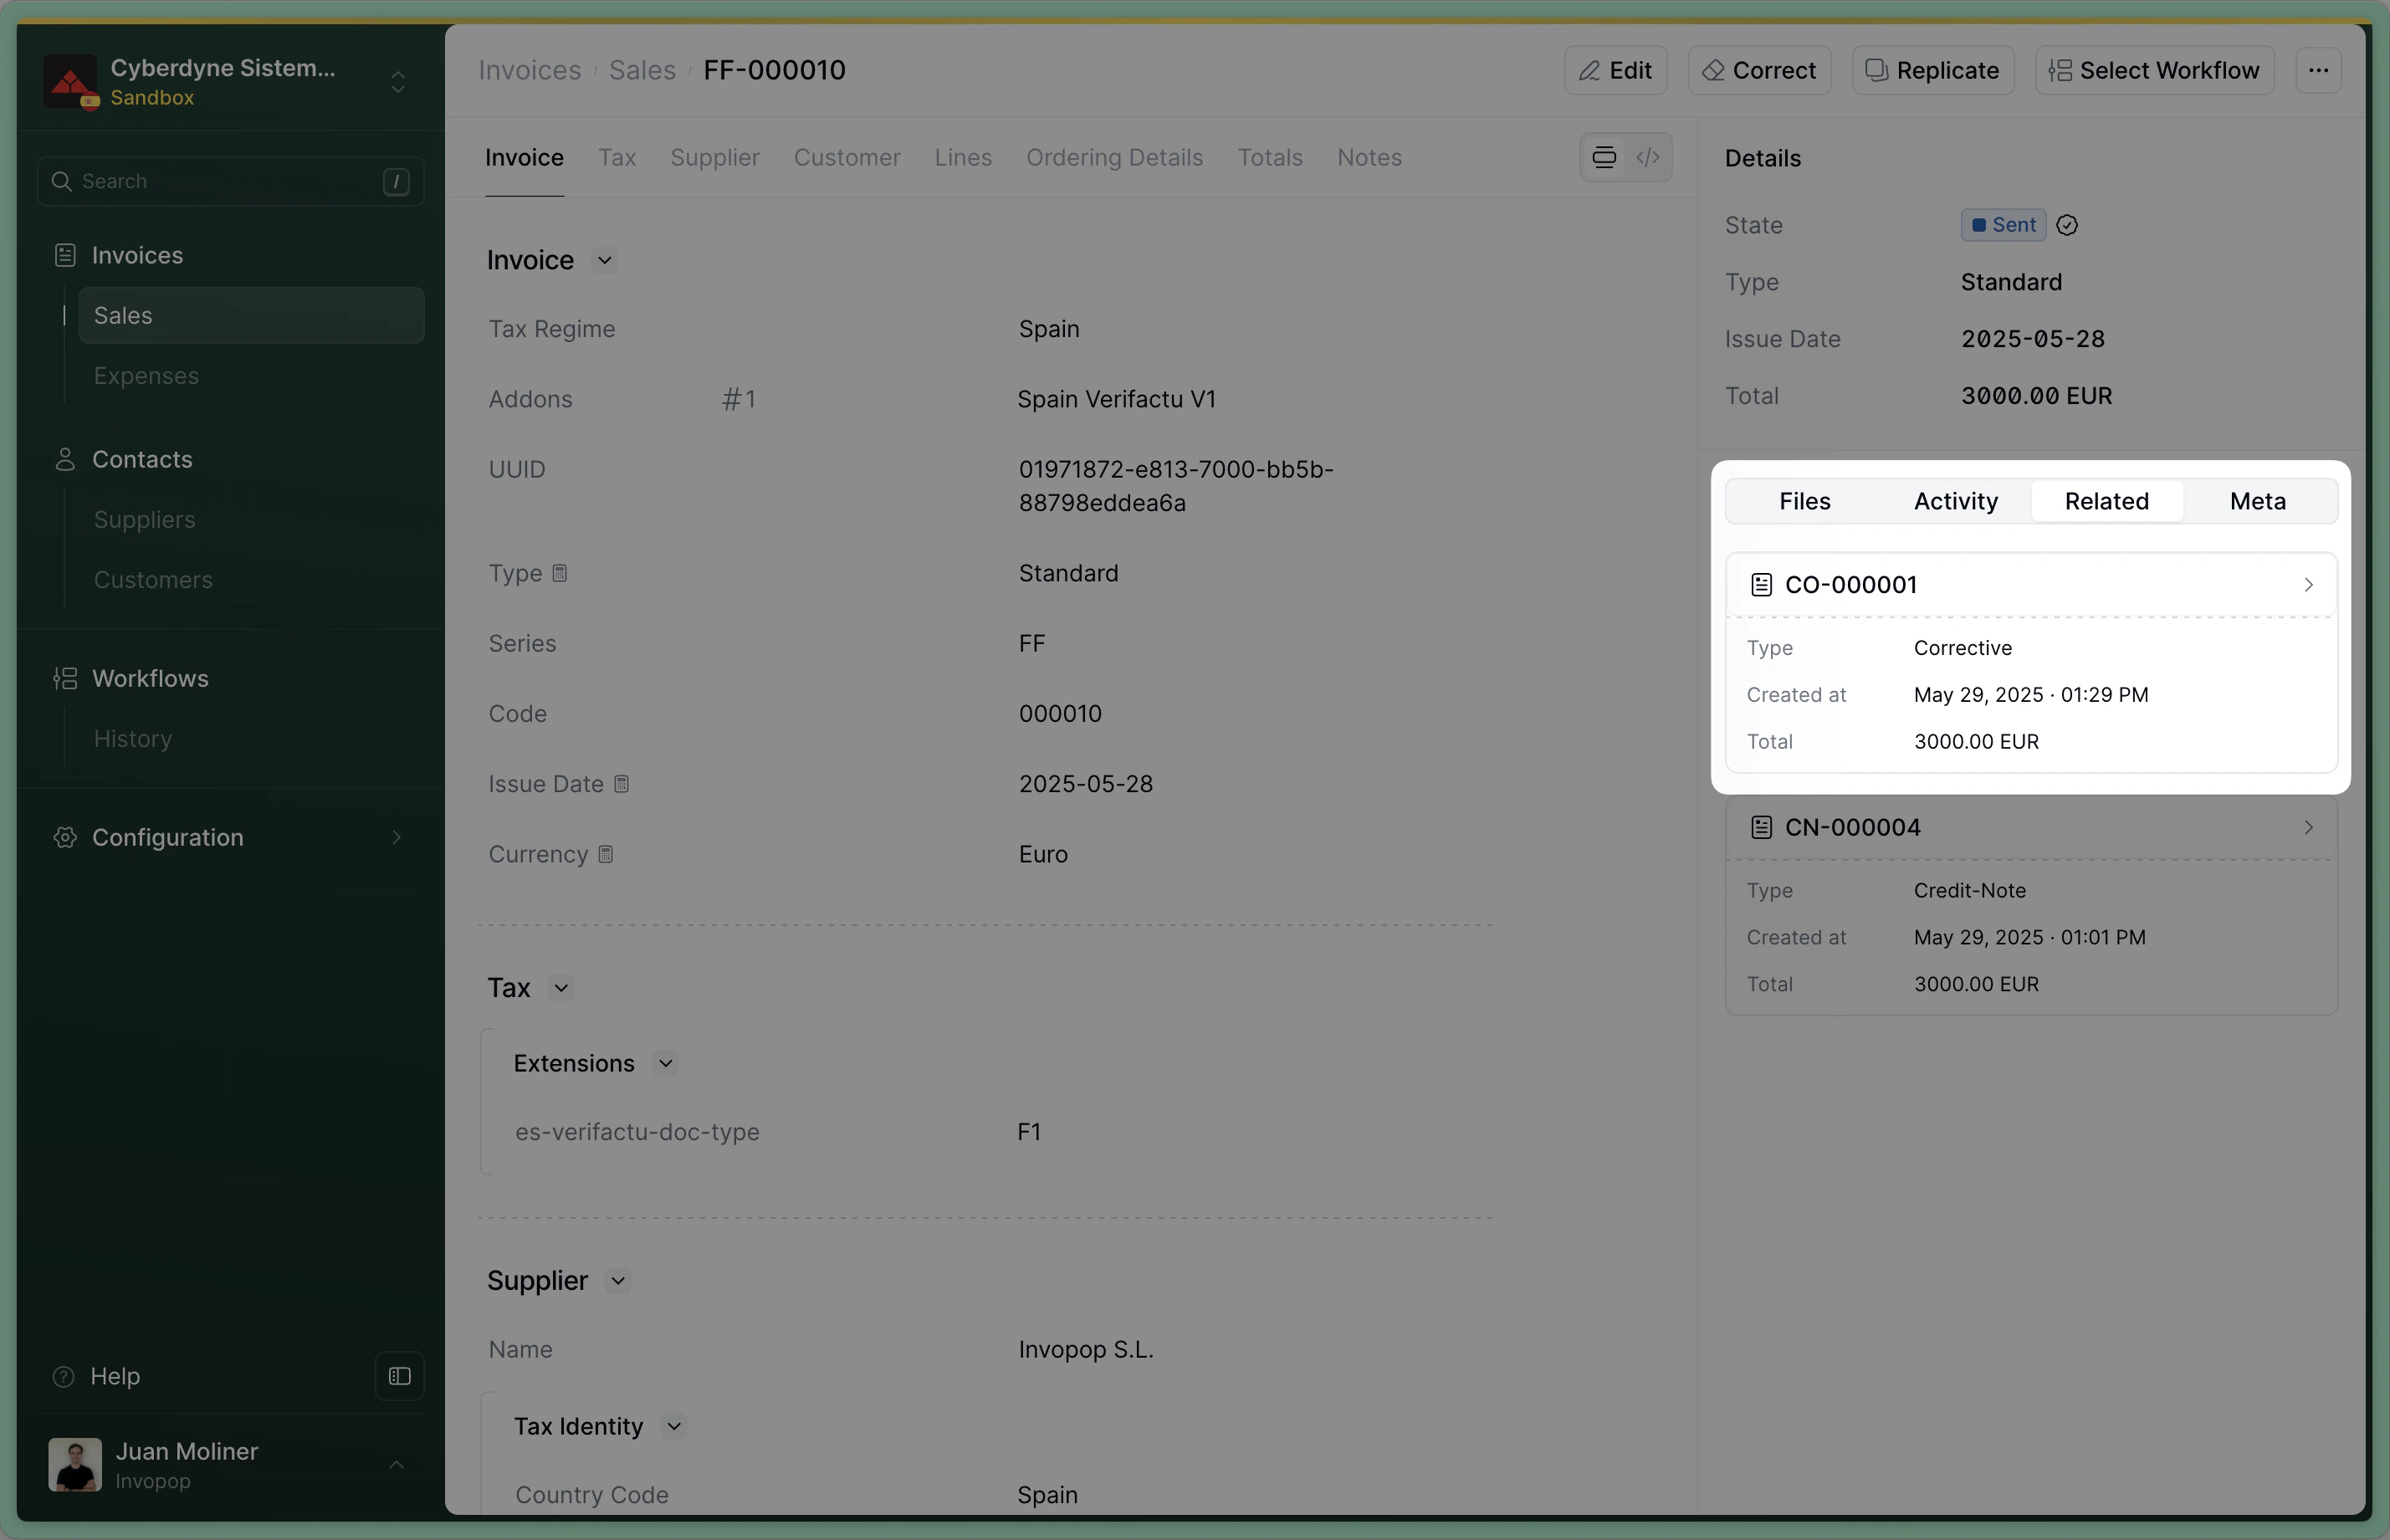Select the Invoices icon in the sidebar
The image size is (2390, 1540).
(64, 255)
